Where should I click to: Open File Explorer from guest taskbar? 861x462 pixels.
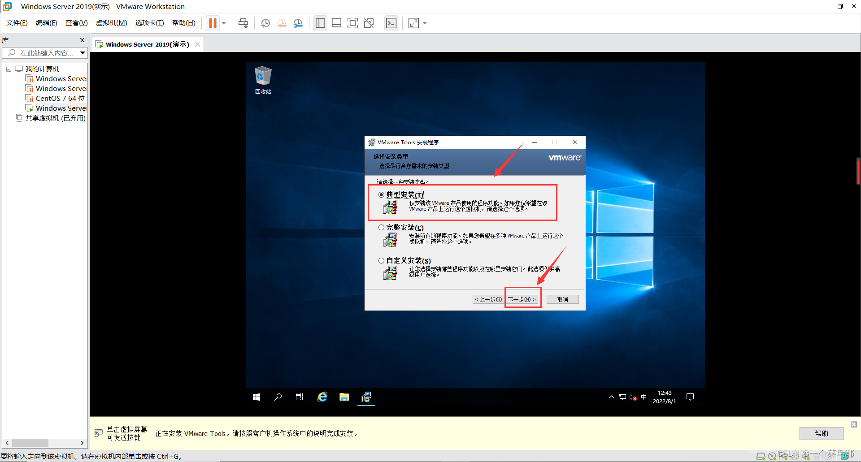click(x=344, y=397)
